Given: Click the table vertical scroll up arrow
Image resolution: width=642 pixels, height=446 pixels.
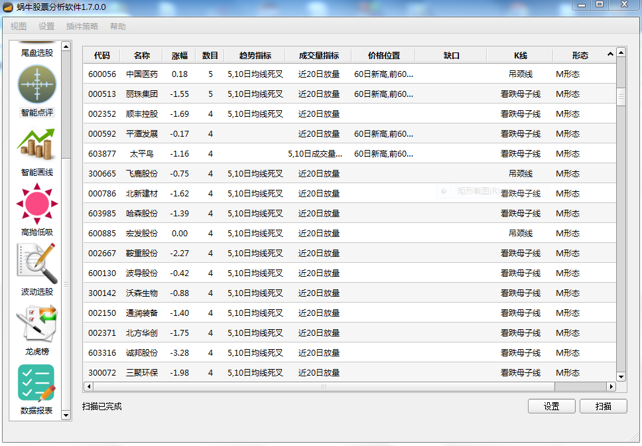Looking at the screenshot, I should (x=621, y=52).
